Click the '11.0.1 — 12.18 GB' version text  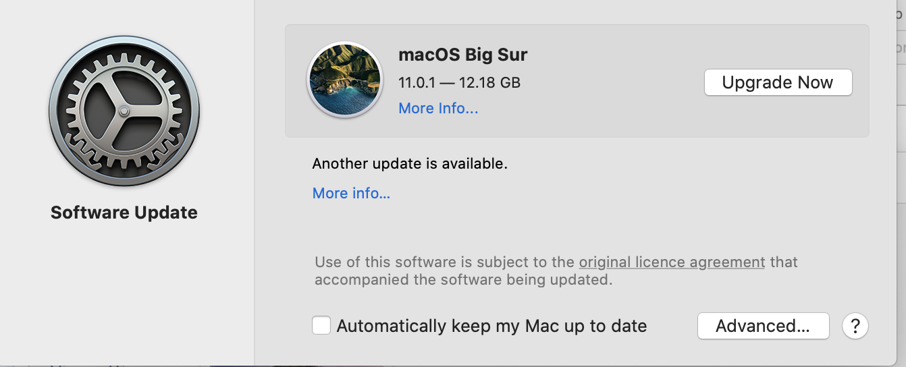point(459,82)
